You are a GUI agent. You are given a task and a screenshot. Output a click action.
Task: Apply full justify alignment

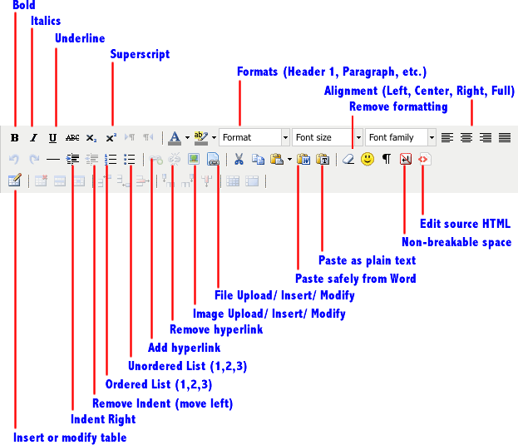(x=504, y=137)
